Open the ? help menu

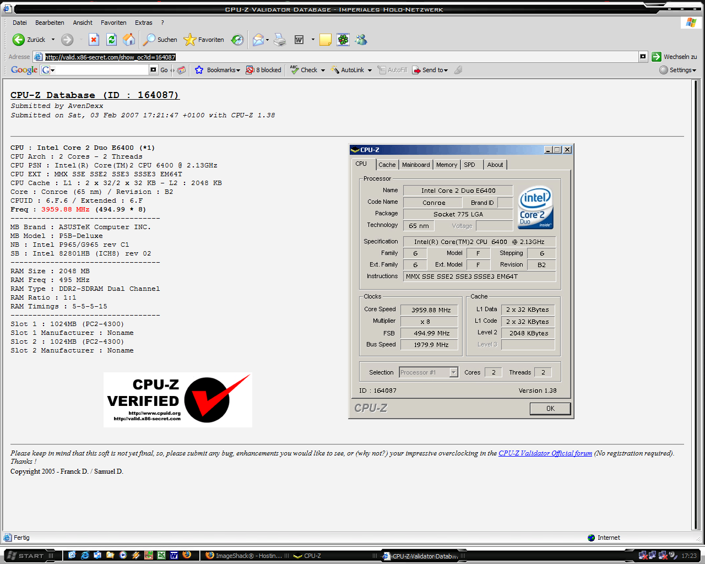point(162,23)
